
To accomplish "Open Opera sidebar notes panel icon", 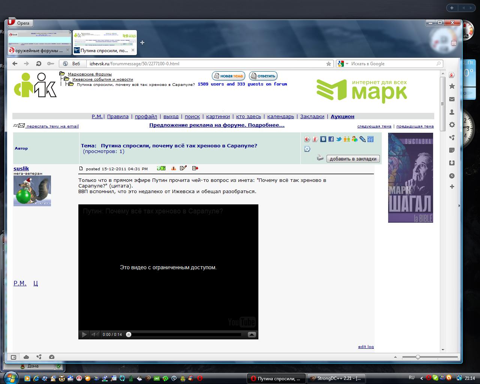I will coord(452,150).
